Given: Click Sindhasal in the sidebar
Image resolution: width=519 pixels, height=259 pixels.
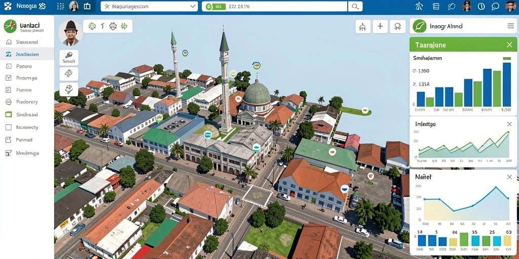Looking at the screenshot, I should (x=27, y=115).
